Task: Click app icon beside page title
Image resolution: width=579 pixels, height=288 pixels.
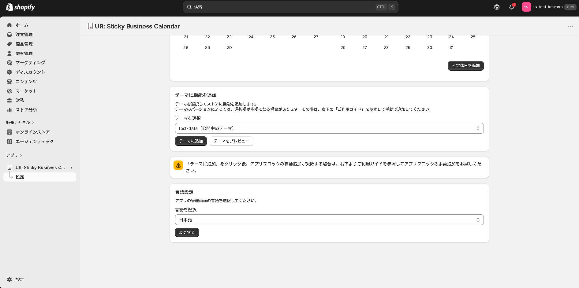Action: 90,26
